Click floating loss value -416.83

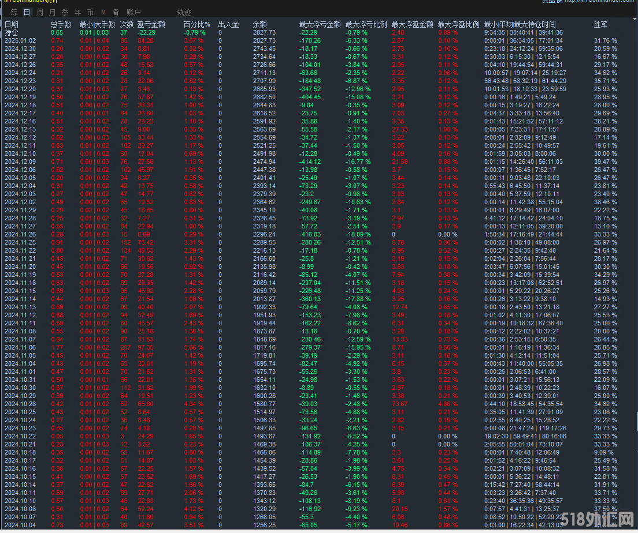coord(310,234)
